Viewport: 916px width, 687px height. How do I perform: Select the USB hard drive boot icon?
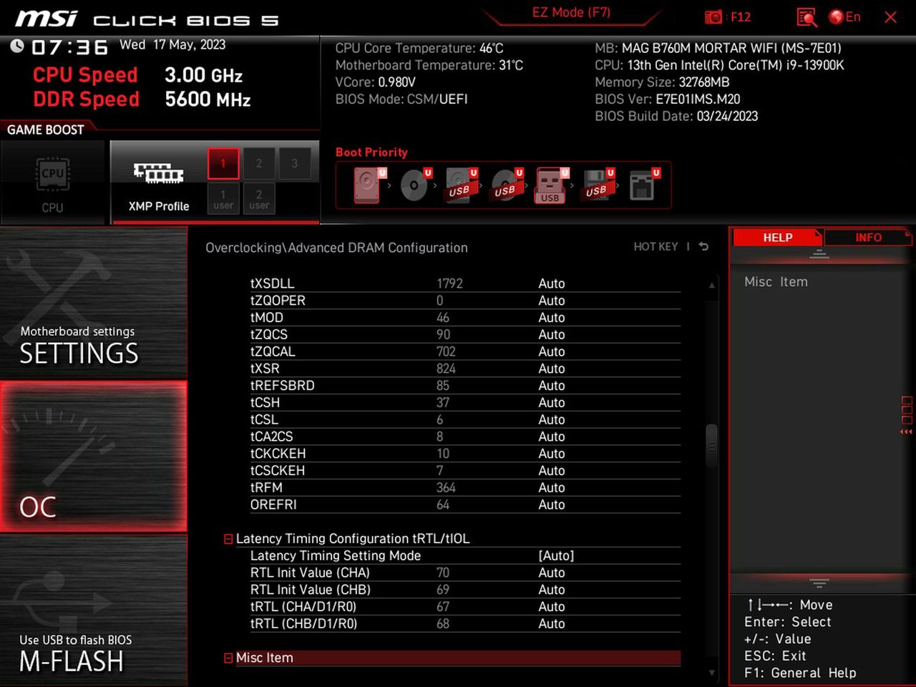(461, 185)
